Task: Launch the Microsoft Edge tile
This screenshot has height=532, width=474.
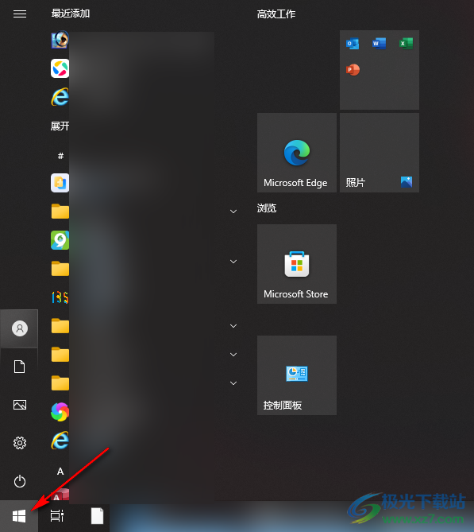Action: tap(297, 153)
